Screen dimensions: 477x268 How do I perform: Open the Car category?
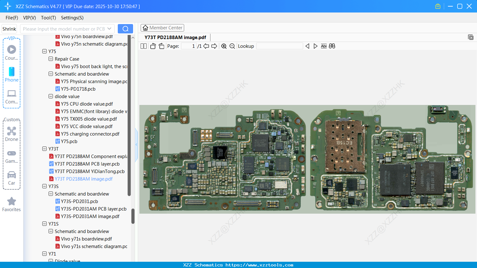[12, 178]
